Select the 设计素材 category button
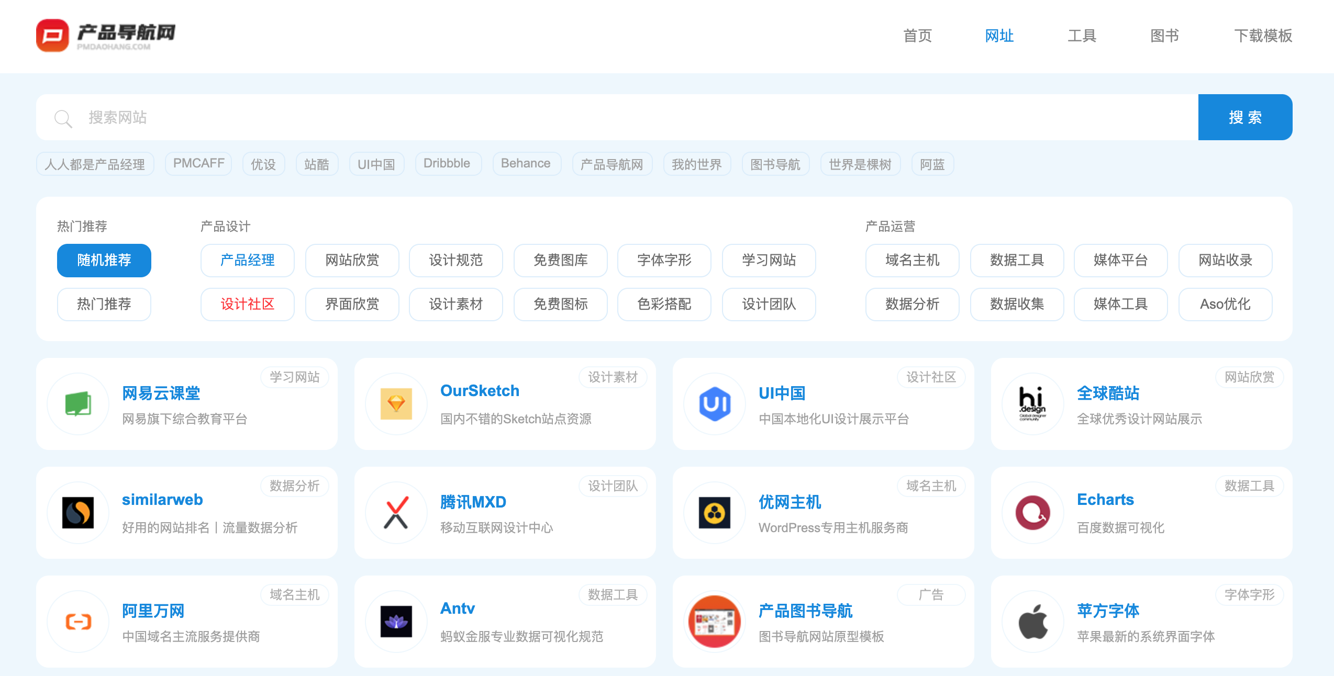 [x=456, y=305]
